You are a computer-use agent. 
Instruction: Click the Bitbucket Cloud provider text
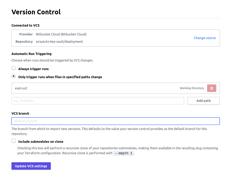(61, 34)
